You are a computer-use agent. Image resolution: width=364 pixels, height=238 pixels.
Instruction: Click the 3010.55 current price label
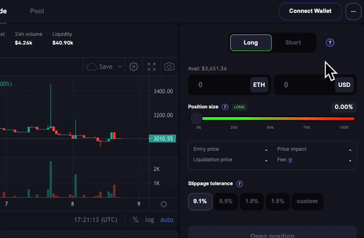point(163,139)
